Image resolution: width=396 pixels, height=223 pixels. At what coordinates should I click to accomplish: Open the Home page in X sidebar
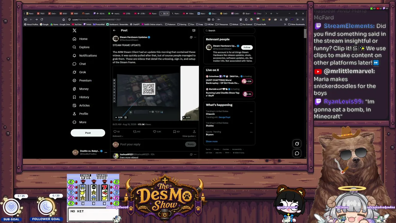click(x=80, y=39)
